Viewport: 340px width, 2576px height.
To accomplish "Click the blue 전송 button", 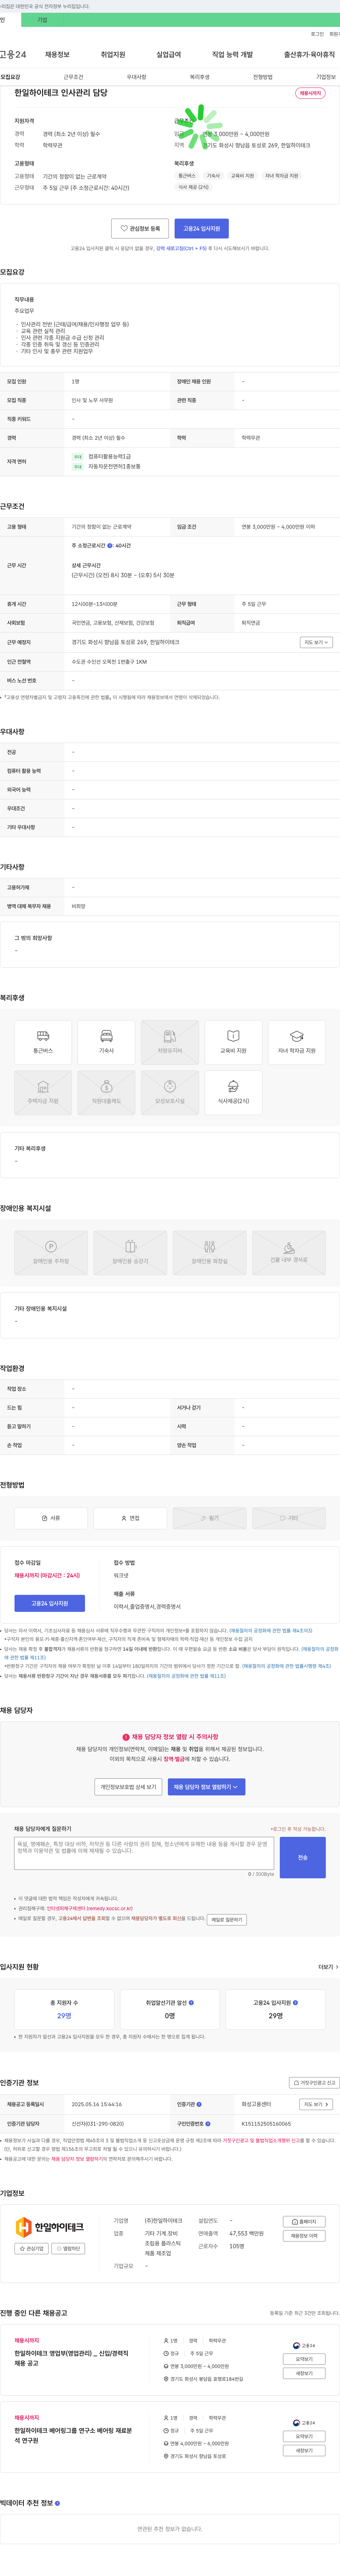I will click(x=302, y=1857).
